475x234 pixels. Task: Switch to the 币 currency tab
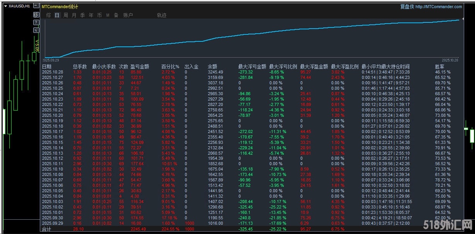point(100,15)
